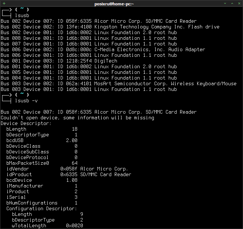This screenshot has width=243, height=229.
Task: Click the Bus 008 Device 001 line
Action: pos(89,38)
